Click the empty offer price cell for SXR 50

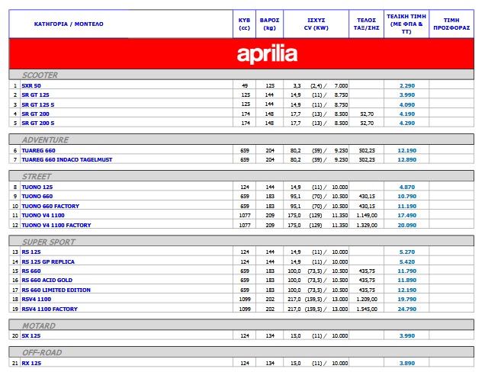tap(451, 85)
